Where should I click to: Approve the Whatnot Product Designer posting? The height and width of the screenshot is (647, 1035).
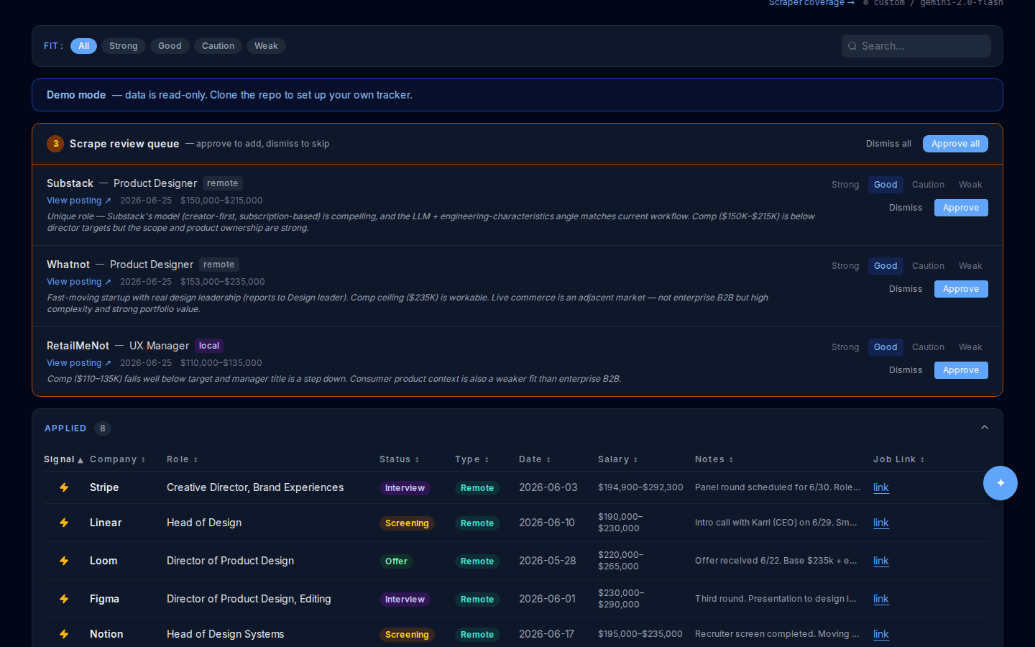pyautogui.click(x=961, y=289)
